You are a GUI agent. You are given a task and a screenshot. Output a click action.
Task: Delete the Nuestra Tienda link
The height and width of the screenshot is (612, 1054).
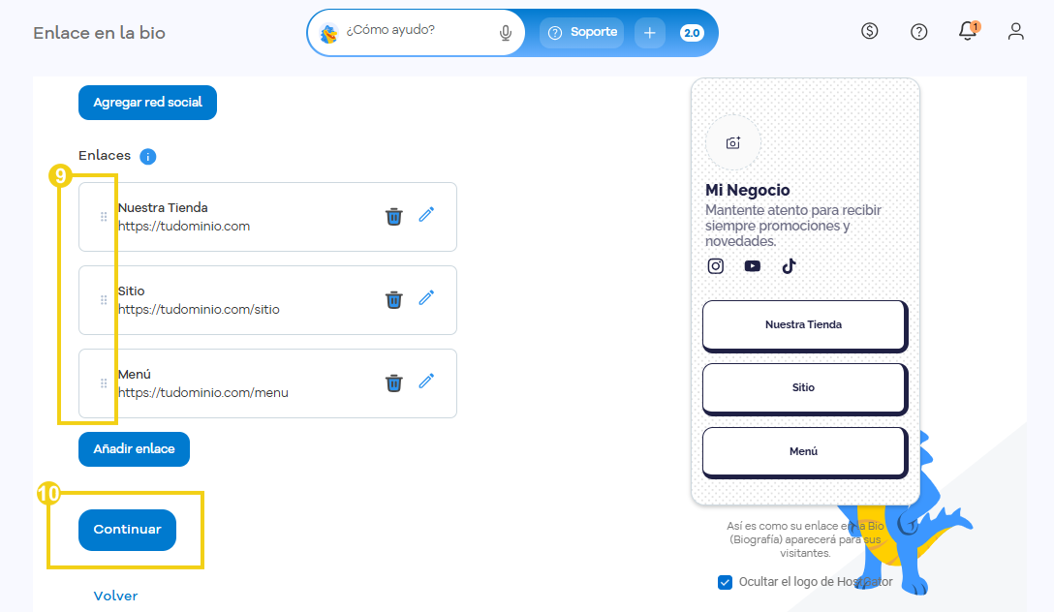pos(394,216)
